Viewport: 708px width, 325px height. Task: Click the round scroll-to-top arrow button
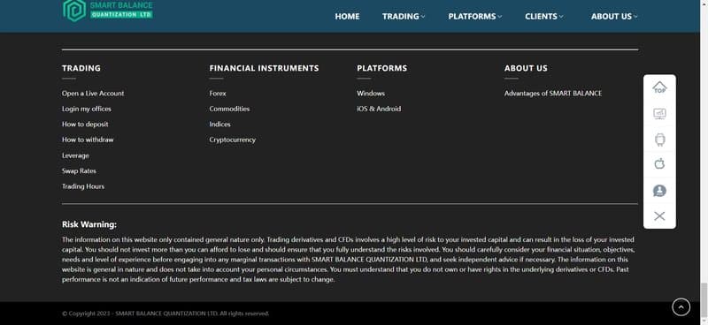click(x=681, y=307)
